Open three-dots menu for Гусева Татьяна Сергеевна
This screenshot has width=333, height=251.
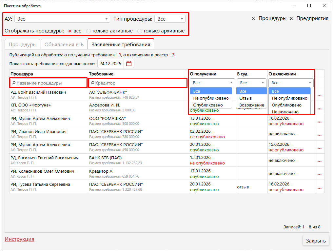coord(319,188)
